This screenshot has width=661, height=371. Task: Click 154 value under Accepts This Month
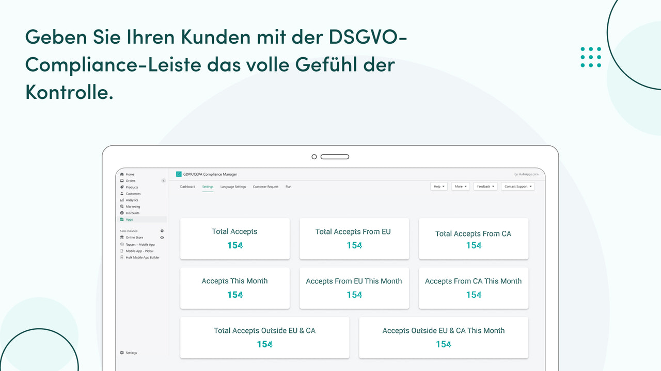(x=235, y=295)
